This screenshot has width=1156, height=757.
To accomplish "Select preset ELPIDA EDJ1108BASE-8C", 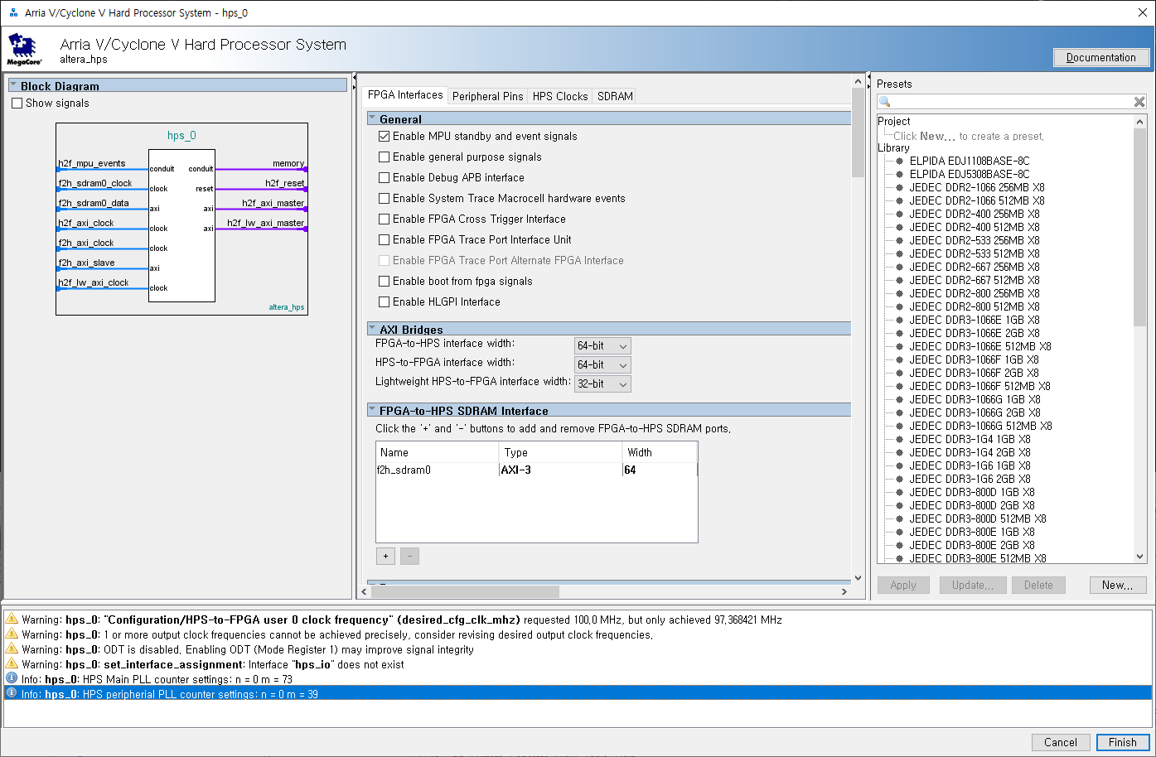I will (x=969, y=161).
